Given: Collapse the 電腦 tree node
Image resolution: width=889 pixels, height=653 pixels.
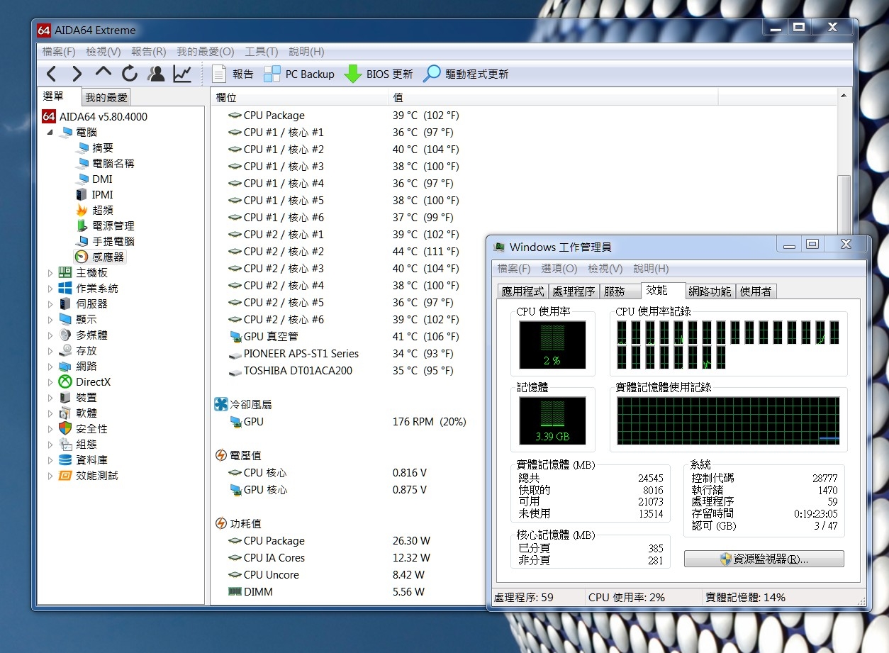Looking at the screenshot, I should pos(50,132).
